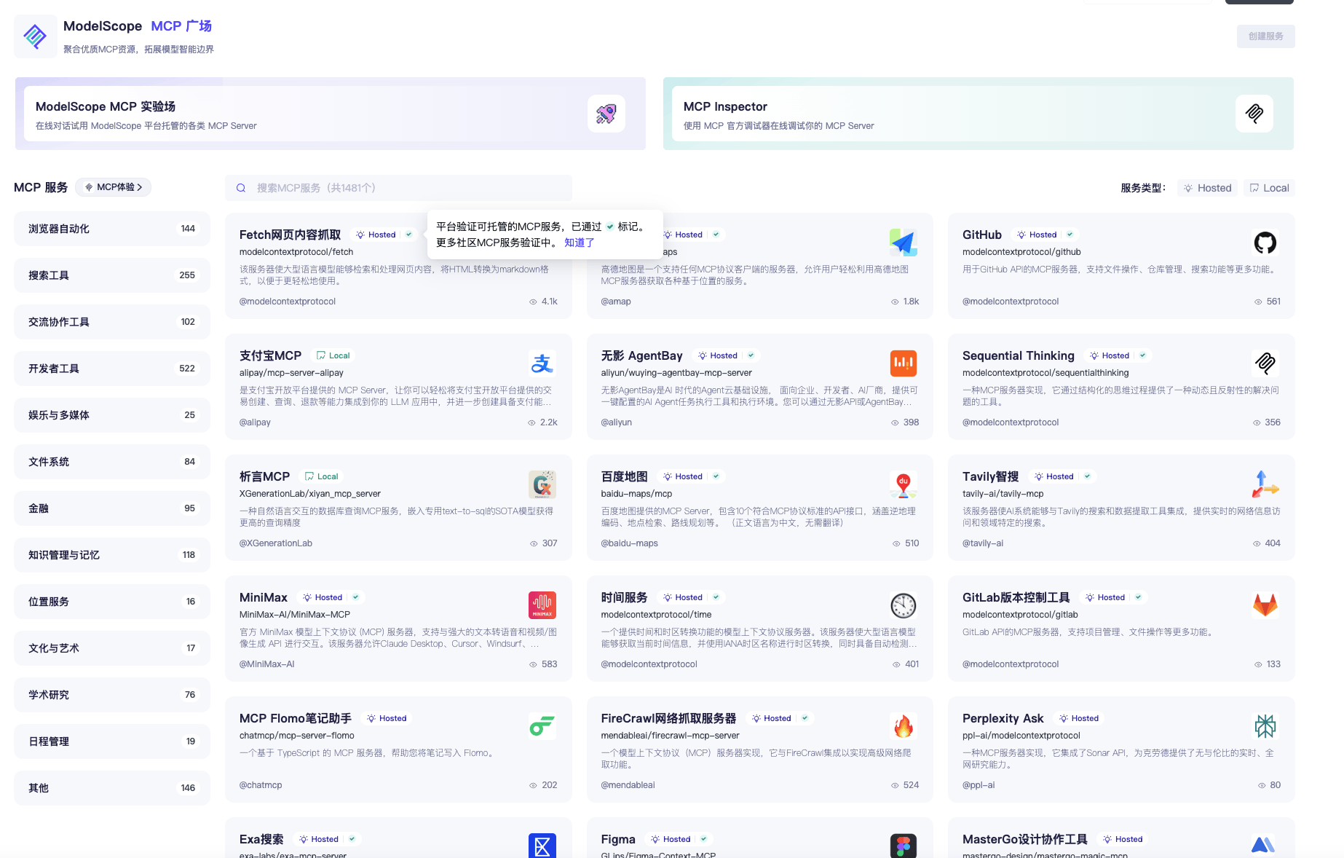1344x858 pixels.
Task: Click verified checkmark on the GitHub card
Action: coord(1070,235)
